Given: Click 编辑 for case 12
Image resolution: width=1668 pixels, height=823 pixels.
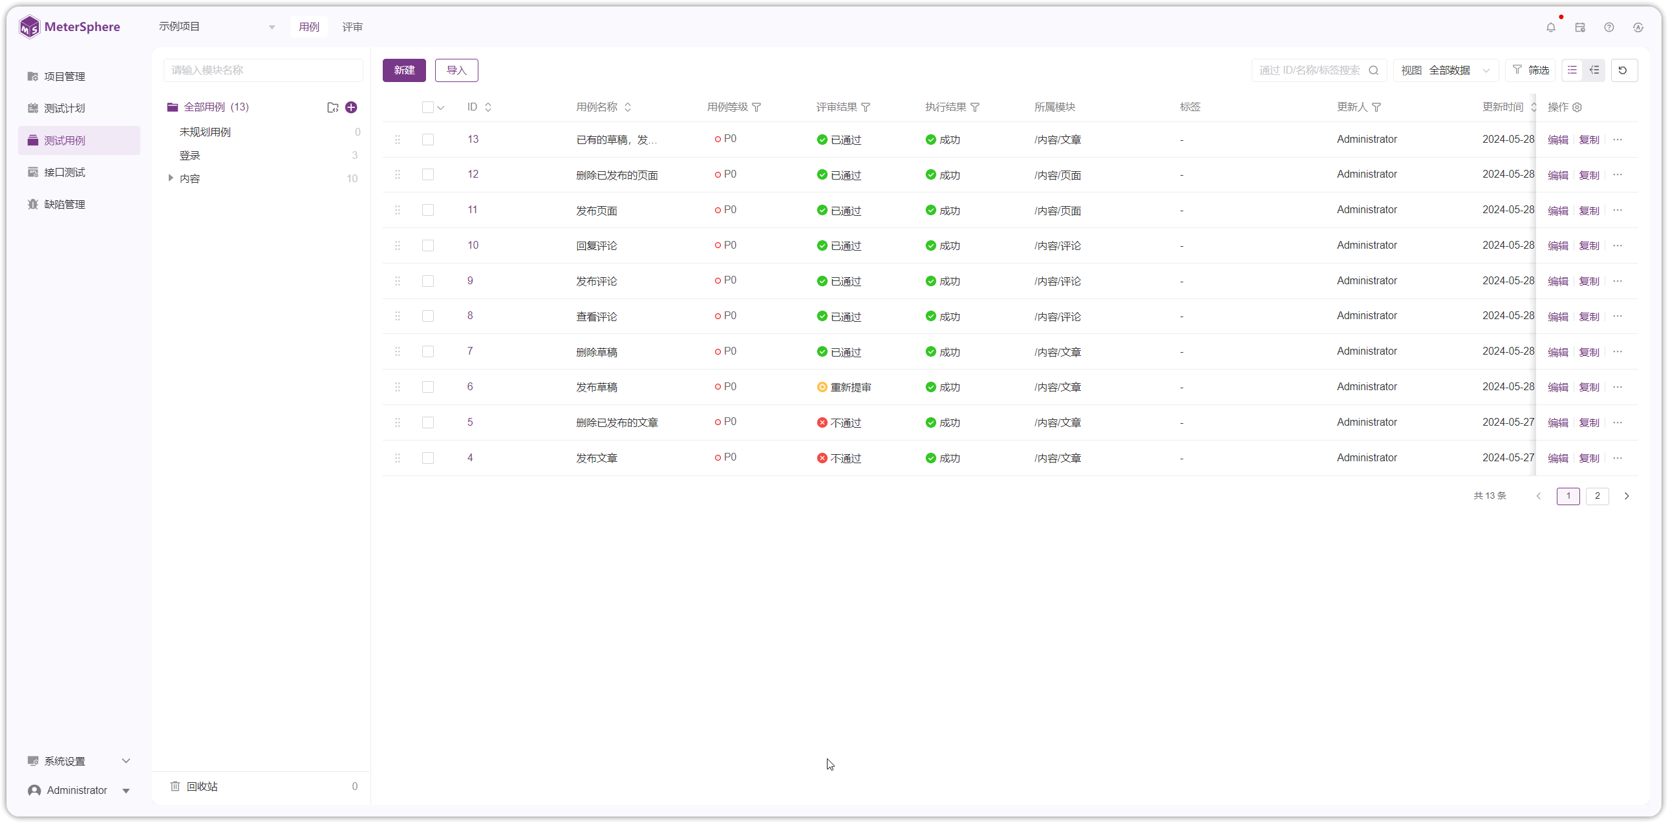Looking at the screenshot, I should pos(1557,175).
